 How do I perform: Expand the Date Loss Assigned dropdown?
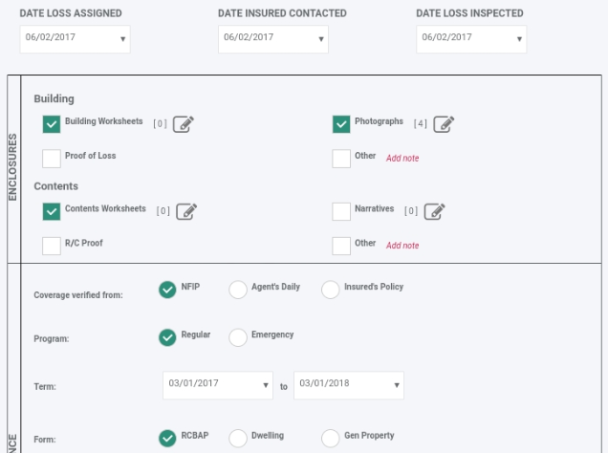[75, 38]
